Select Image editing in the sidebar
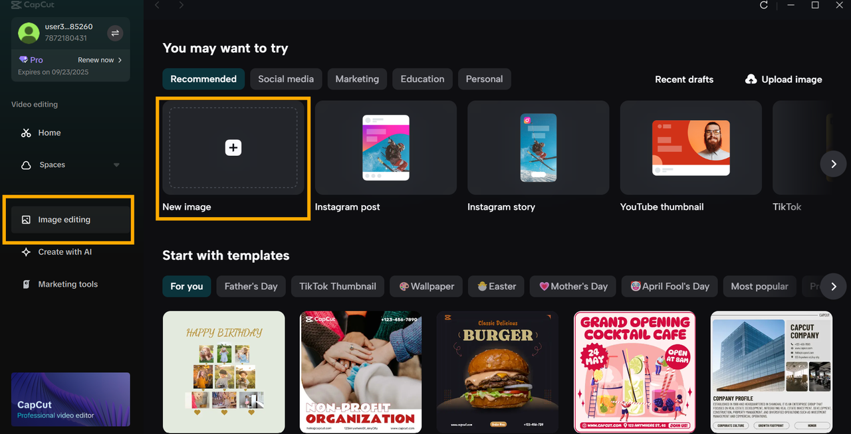This screenshot has width=851, height=434. point(64,220)
